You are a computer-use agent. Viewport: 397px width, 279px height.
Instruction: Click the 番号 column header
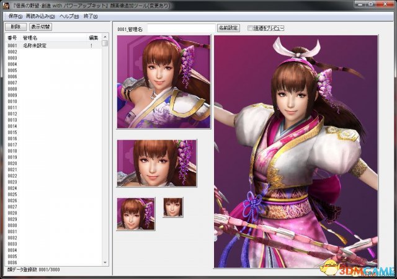pyautogui.click(x=12, y=38)
